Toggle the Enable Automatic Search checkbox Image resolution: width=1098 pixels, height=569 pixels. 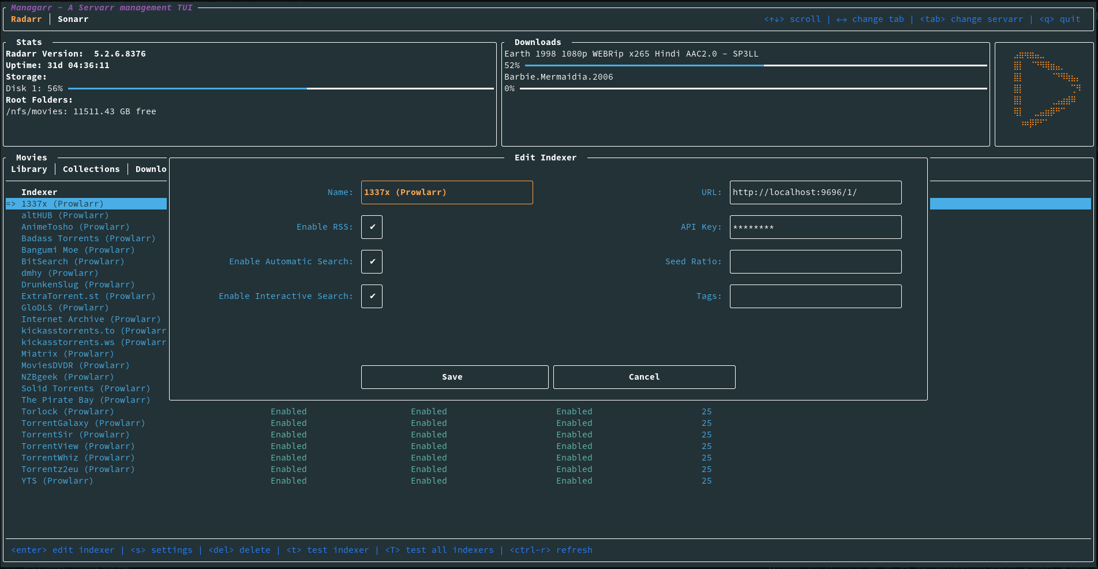372,261
